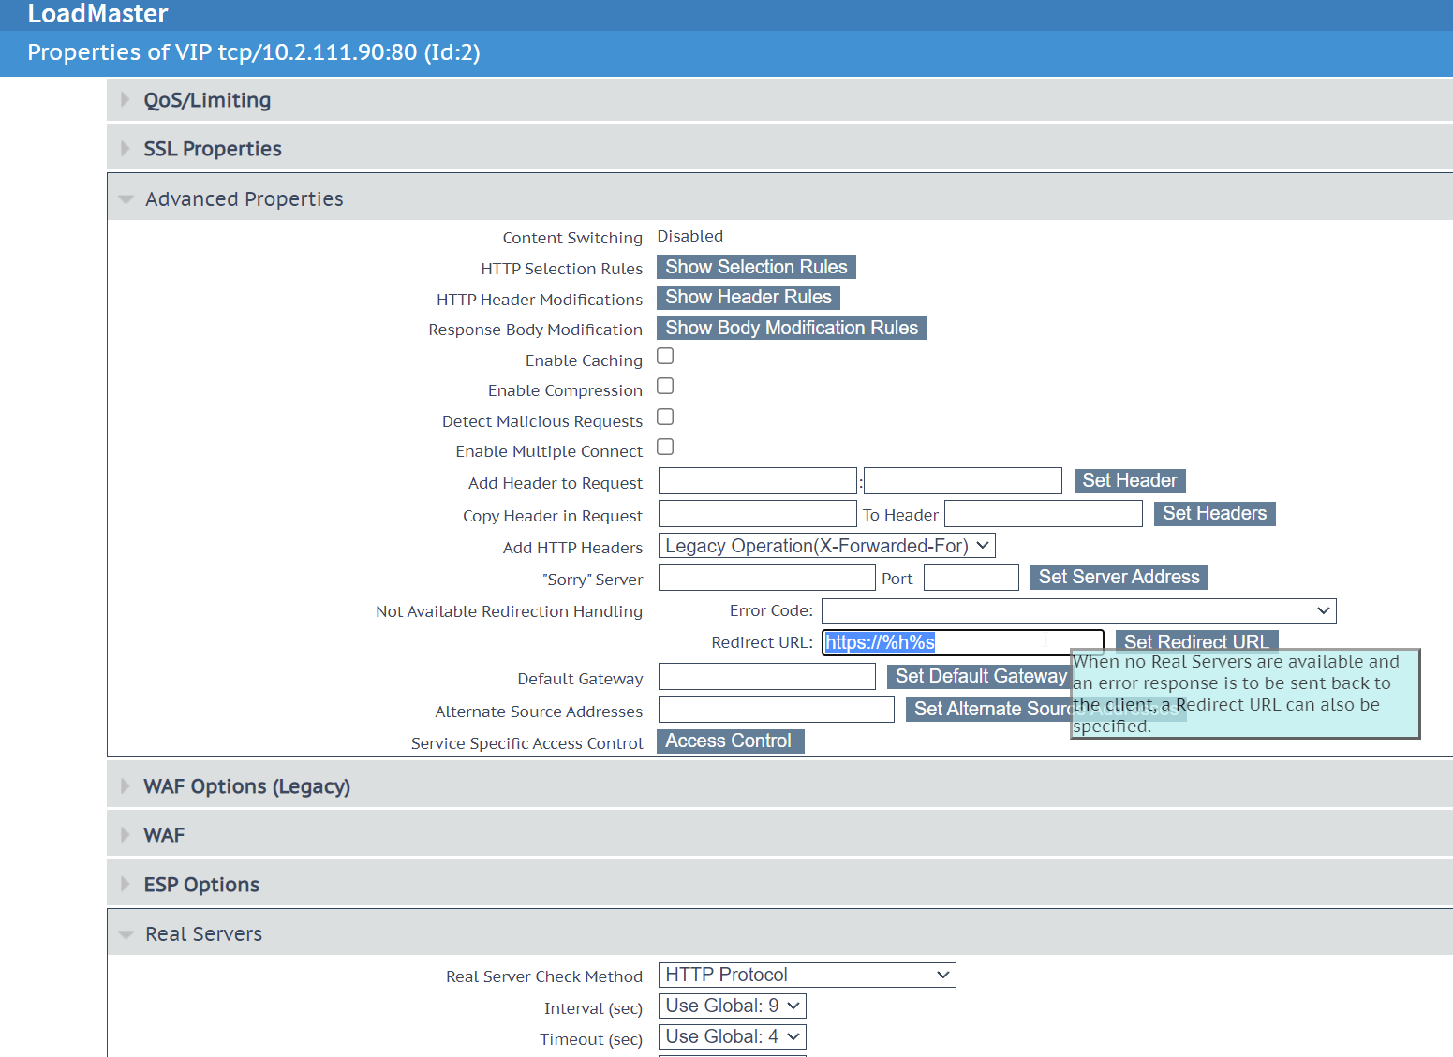Click the LoadMaster title text

click(97, 14)
